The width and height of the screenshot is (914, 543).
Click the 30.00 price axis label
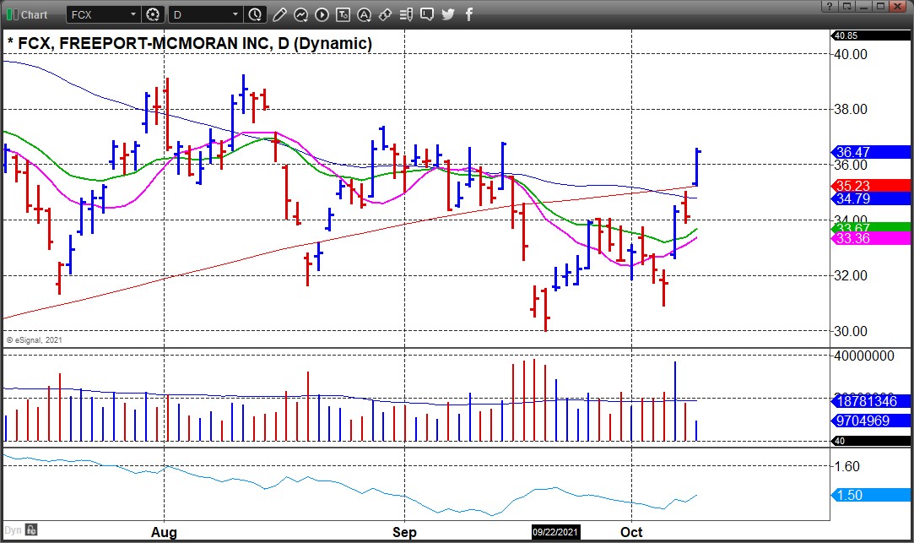point(851,331)
